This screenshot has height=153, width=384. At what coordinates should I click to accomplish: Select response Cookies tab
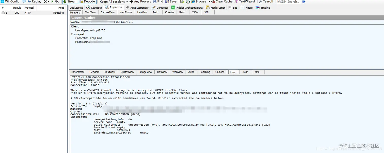220,72
